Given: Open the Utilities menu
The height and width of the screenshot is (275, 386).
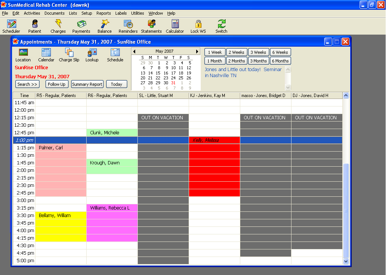Looking at the screenshot, I should point(137,13).
